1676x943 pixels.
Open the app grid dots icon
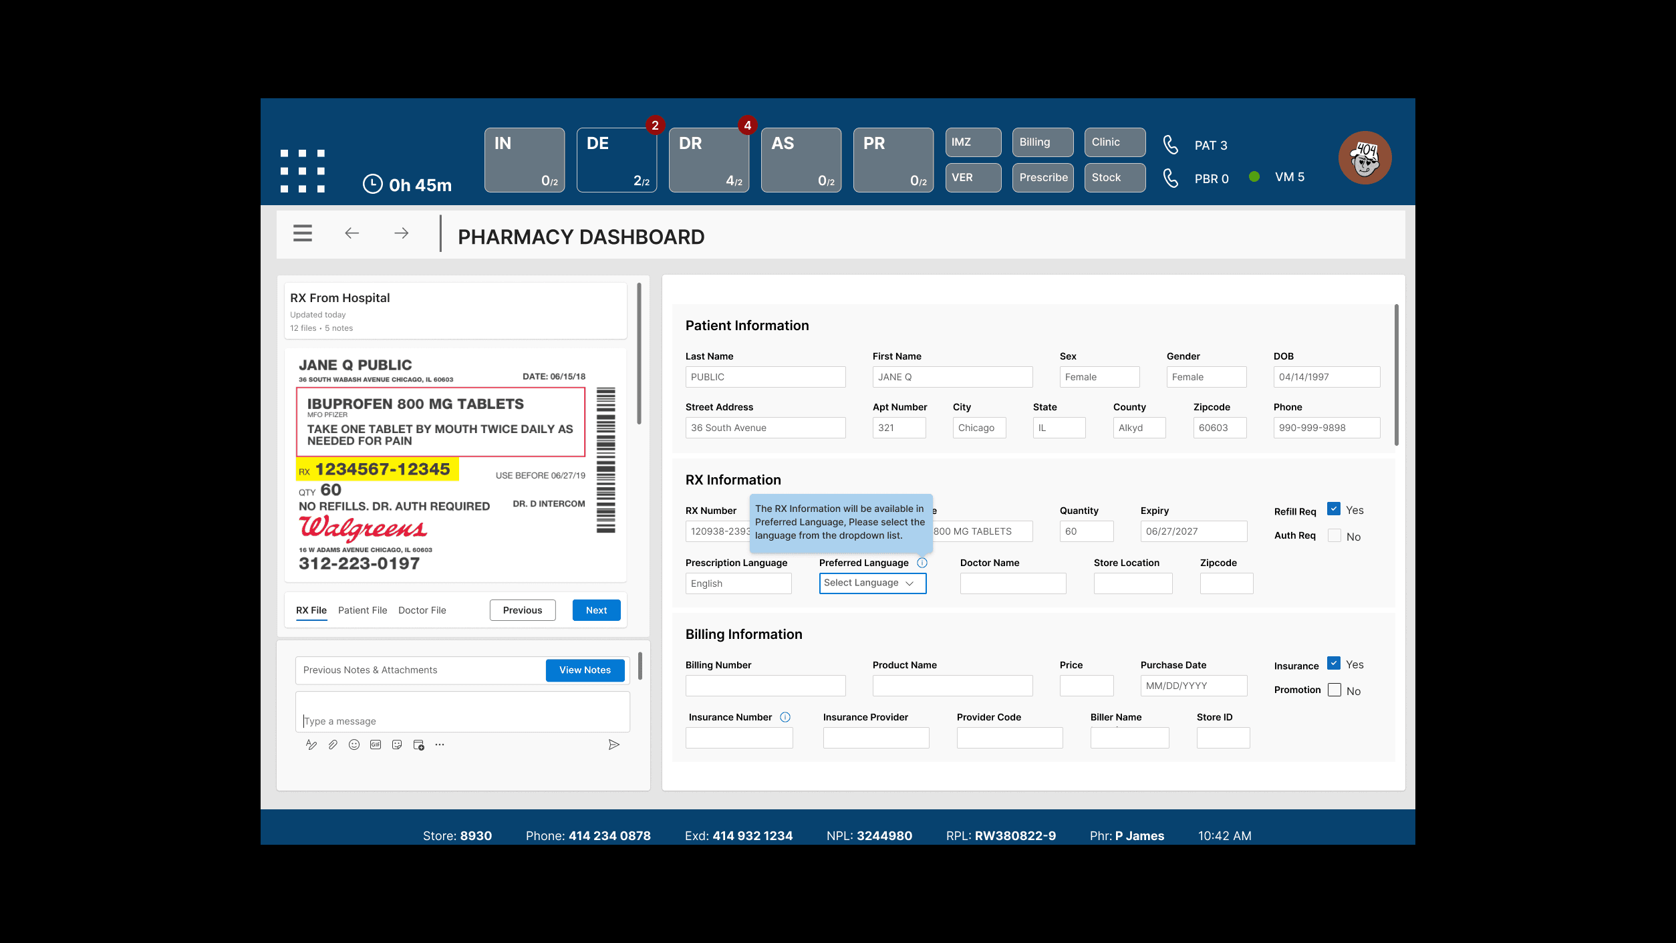coord(303,171)
